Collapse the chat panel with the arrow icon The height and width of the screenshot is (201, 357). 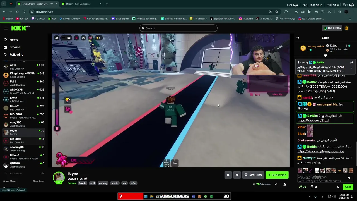[297, 38]
